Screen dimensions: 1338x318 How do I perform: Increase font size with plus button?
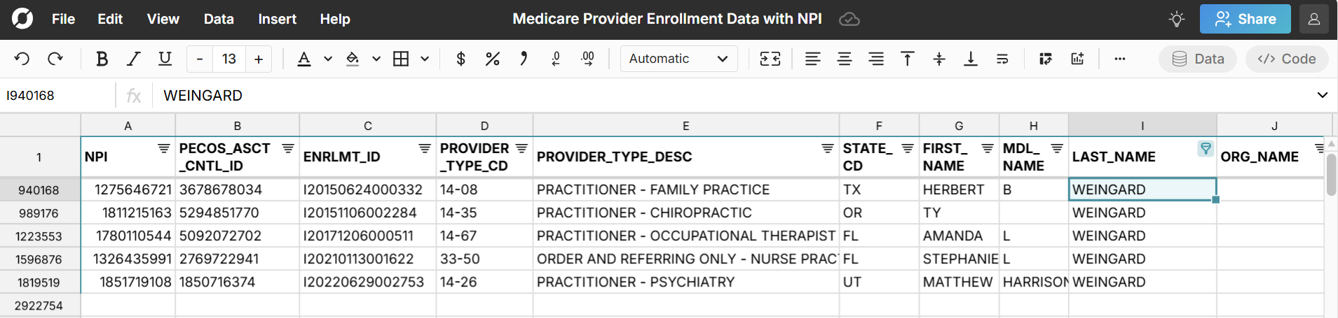[x=259, y=59]
